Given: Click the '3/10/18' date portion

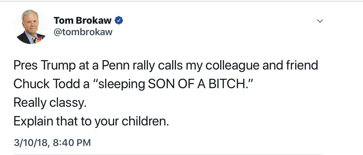Looking at the screenshot, I should pyautogui.click(x=31, y=142).
